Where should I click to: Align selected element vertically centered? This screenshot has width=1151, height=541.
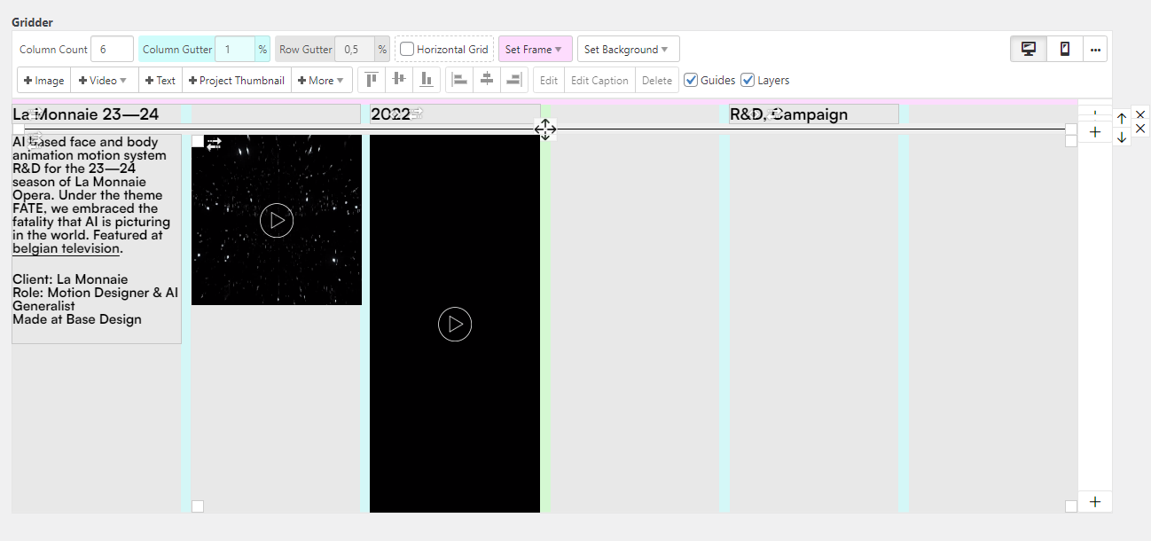tap(398, 79)
